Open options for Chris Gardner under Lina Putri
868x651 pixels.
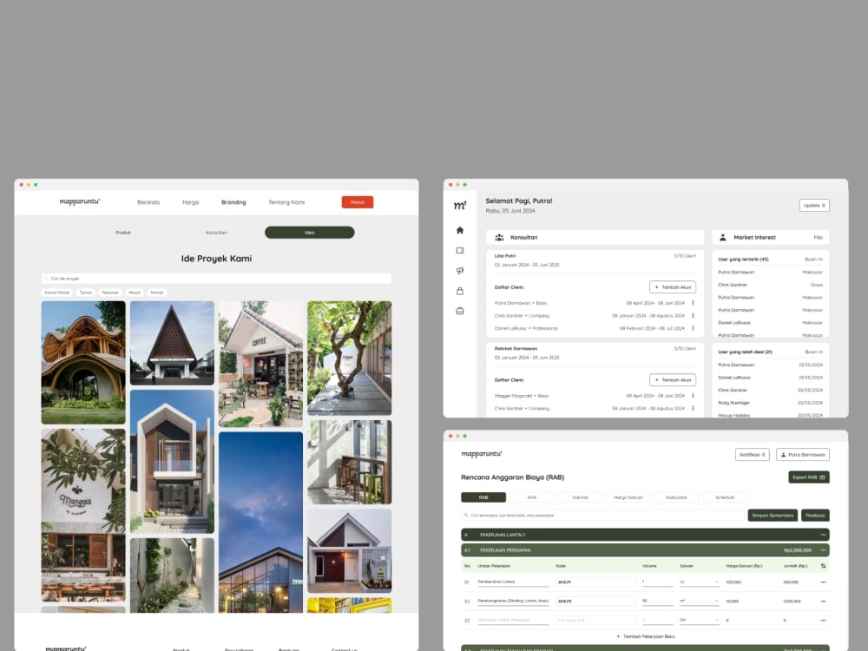[x=693, y=316]
